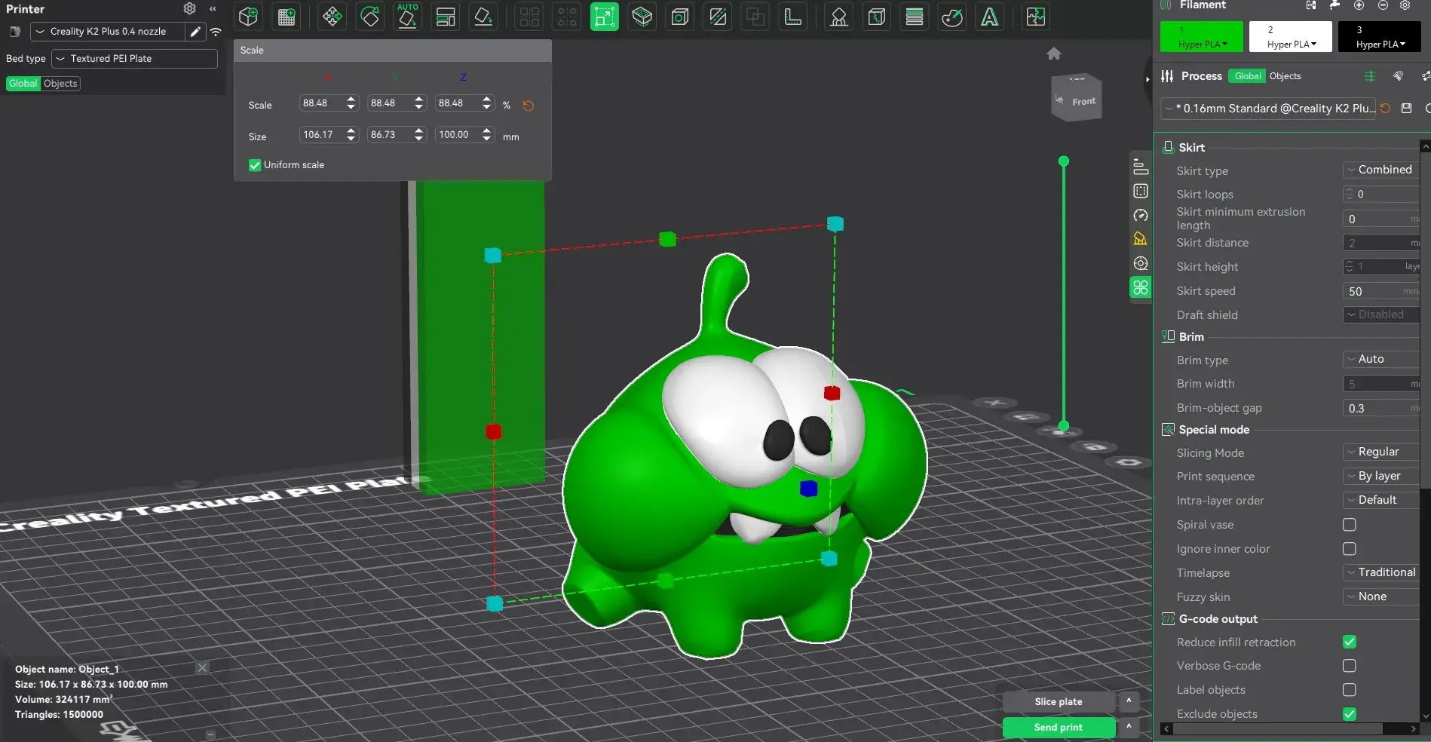The image size is (1431, 742).
Task: Click the printer Wi-Fi connection icon
Action: (x=216, y=32)
